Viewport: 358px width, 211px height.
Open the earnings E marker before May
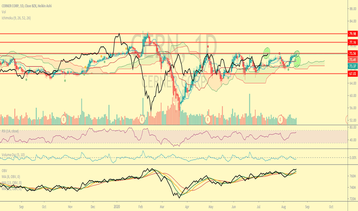tap(207, 119)
